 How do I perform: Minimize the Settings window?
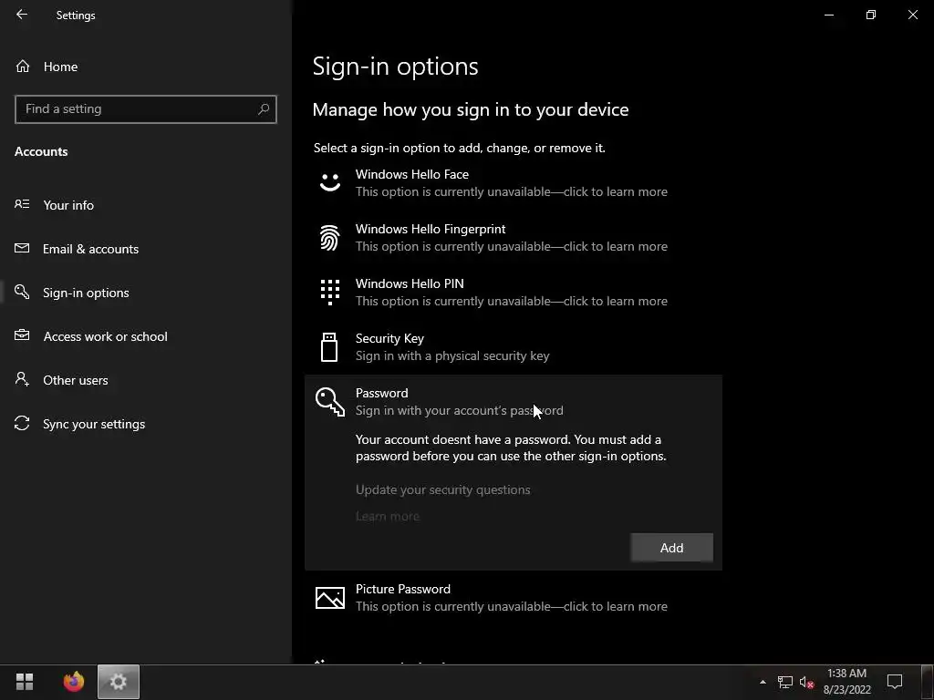[x=829, y=15]
